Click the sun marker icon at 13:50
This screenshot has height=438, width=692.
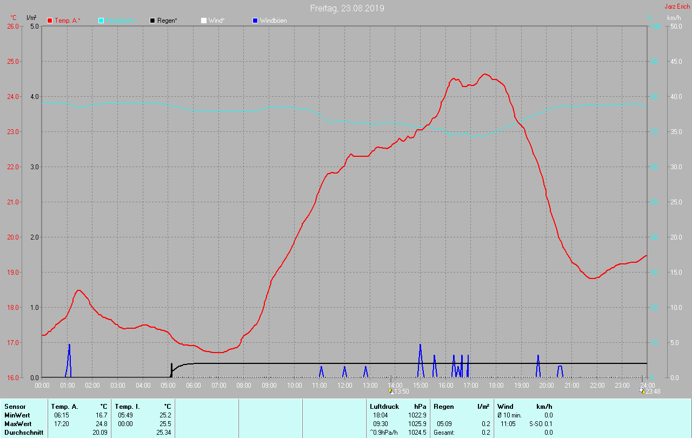click(391, 391)
